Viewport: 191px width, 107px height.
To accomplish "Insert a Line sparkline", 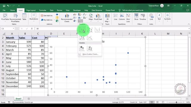I will [x=115, y=17].
